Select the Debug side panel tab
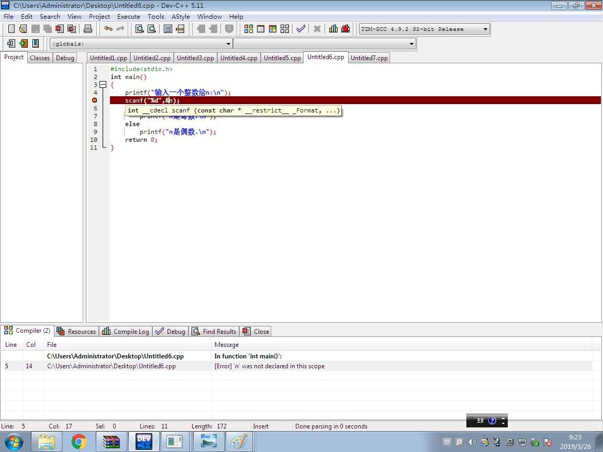 coord(65,58)
